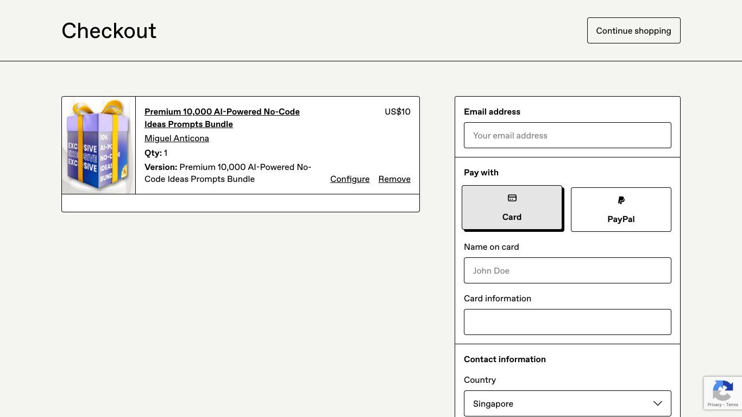Click the credit card icon
The height and width of the screenshot is (417, 742).
(x=512, y=198)
